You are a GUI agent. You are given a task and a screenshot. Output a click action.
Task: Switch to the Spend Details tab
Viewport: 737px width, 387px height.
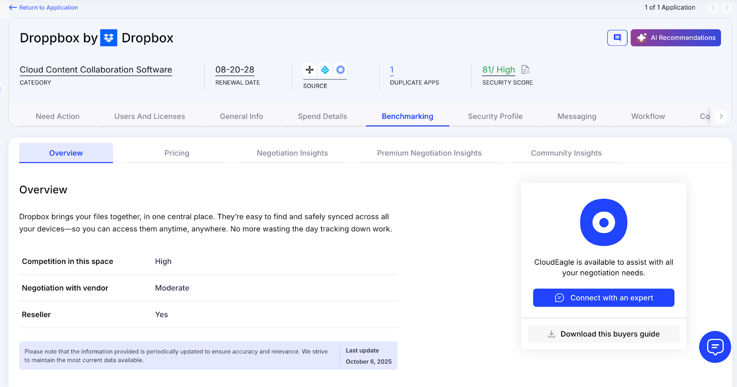coord(322,116)
